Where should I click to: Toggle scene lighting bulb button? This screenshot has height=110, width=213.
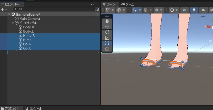[194, 10]
